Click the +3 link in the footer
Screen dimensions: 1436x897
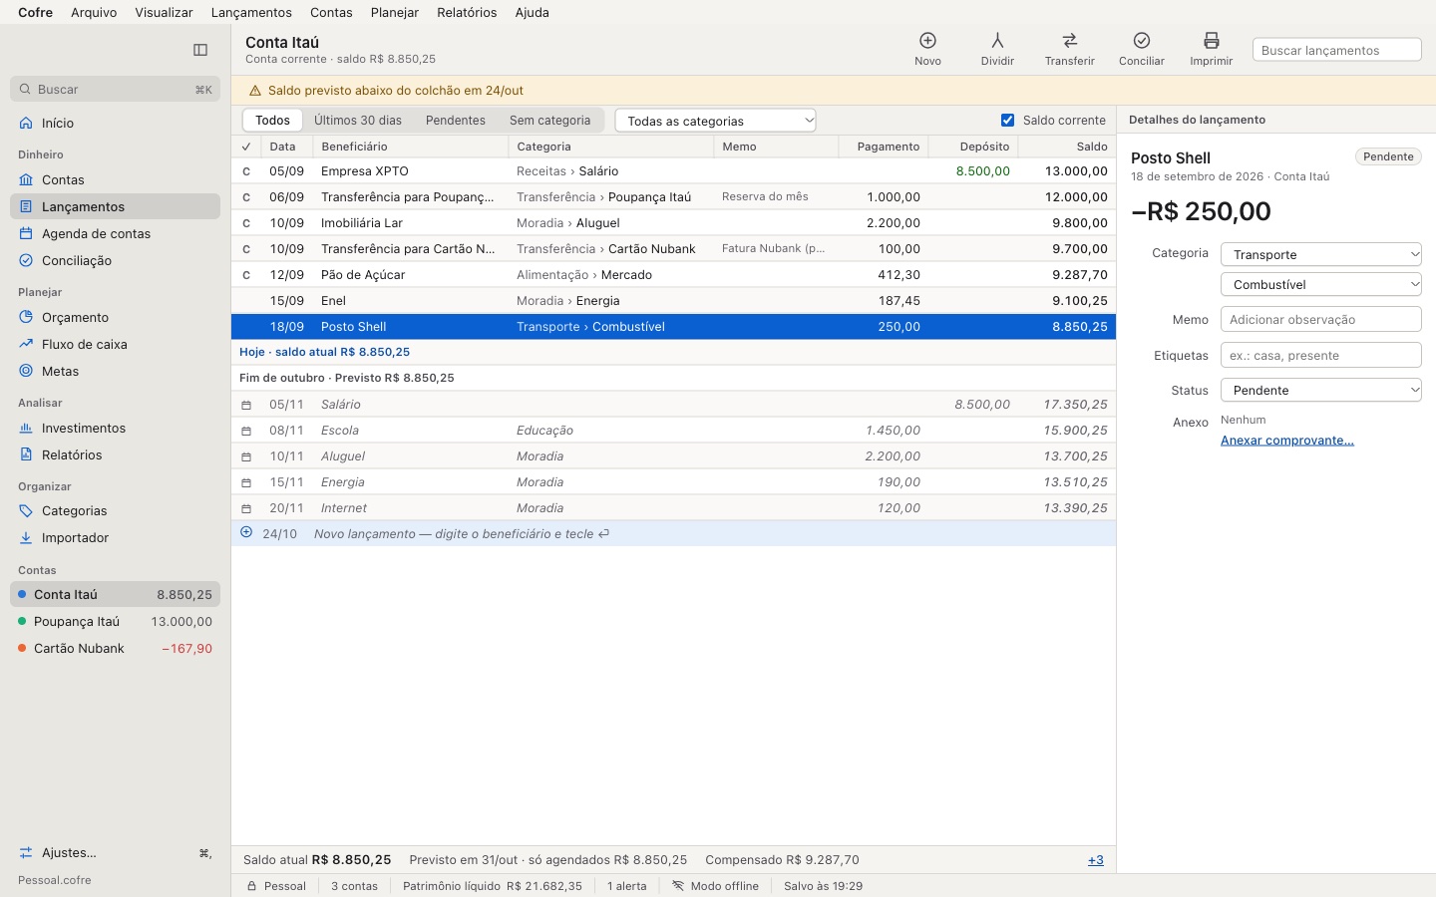[x=1095, y=859]
